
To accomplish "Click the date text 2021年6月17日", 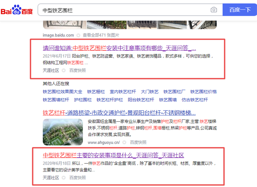I will coord(57,56).
